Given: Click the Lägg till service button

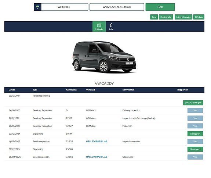Looking at the screenshot, I should 183,17.
